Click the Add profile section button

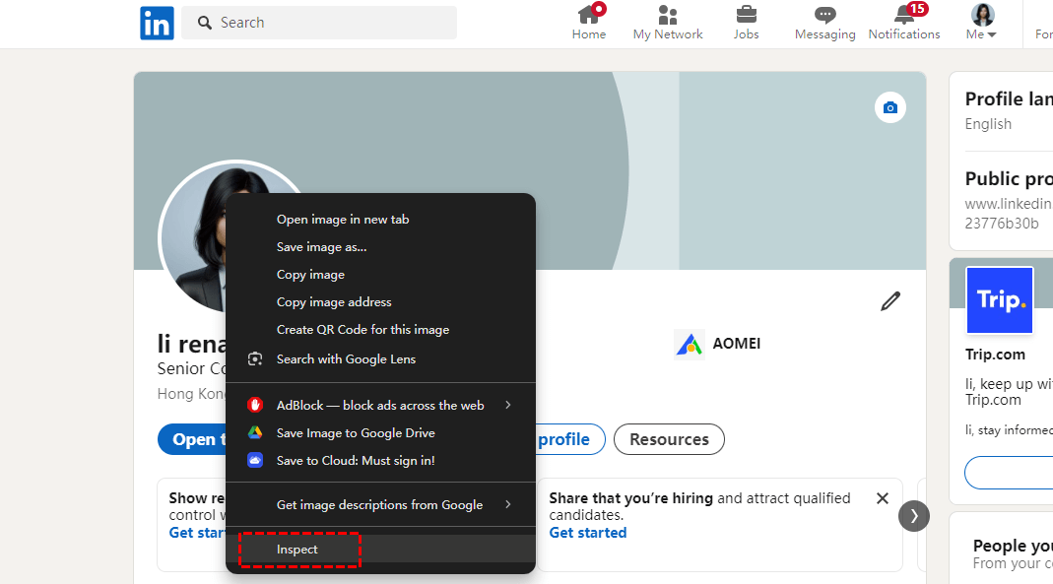pyautogui.click(x=570, y=439)
